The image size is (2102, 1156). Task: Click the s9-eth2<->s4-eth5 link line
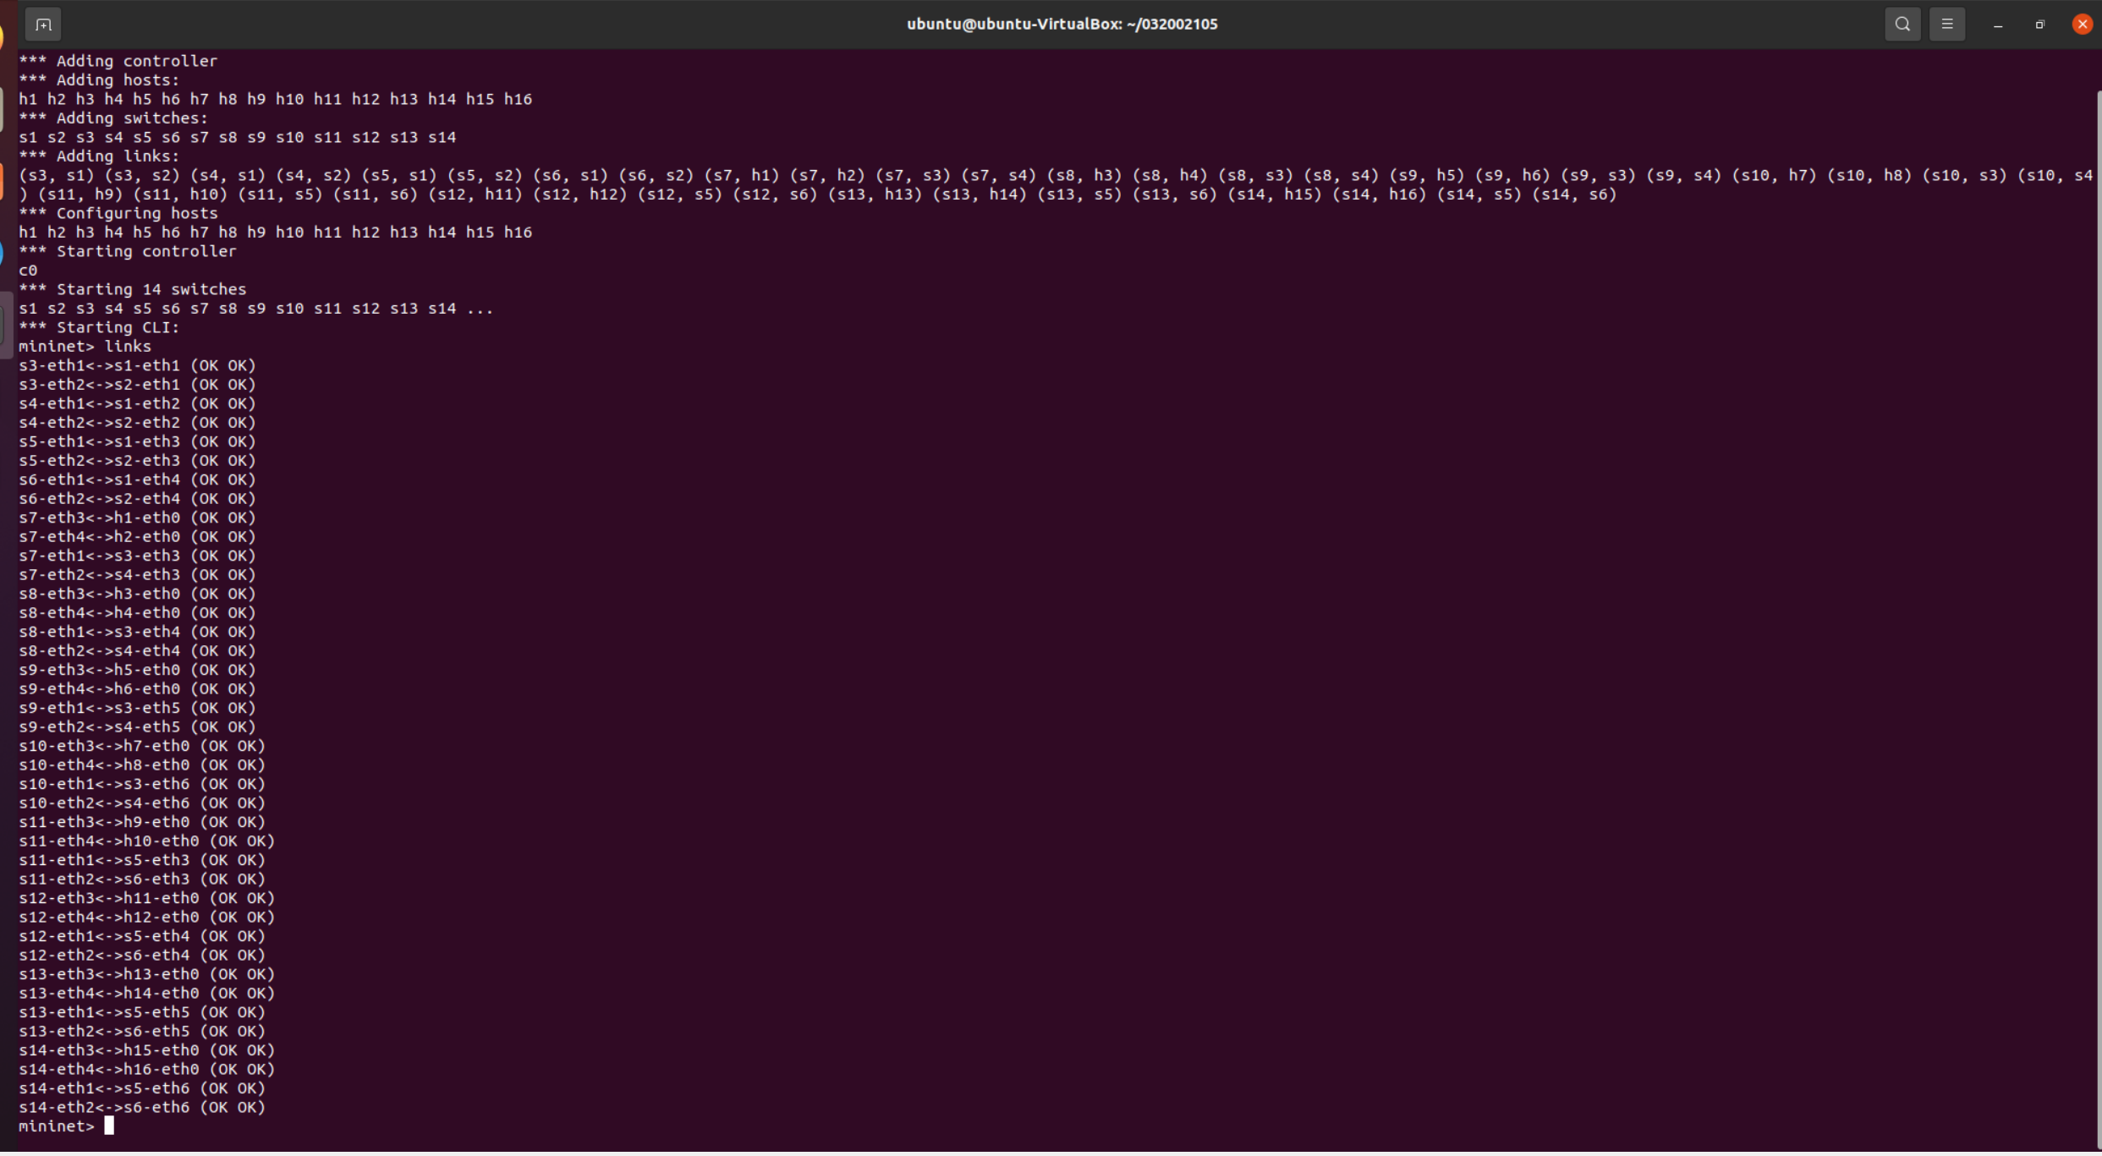137,727
